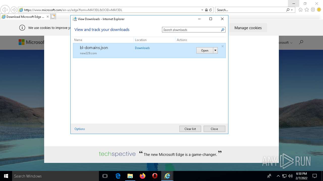This screenshot has height=181, width=323.
Task: Click the IE Forward arrow button
Action: (x=14, y=10)
